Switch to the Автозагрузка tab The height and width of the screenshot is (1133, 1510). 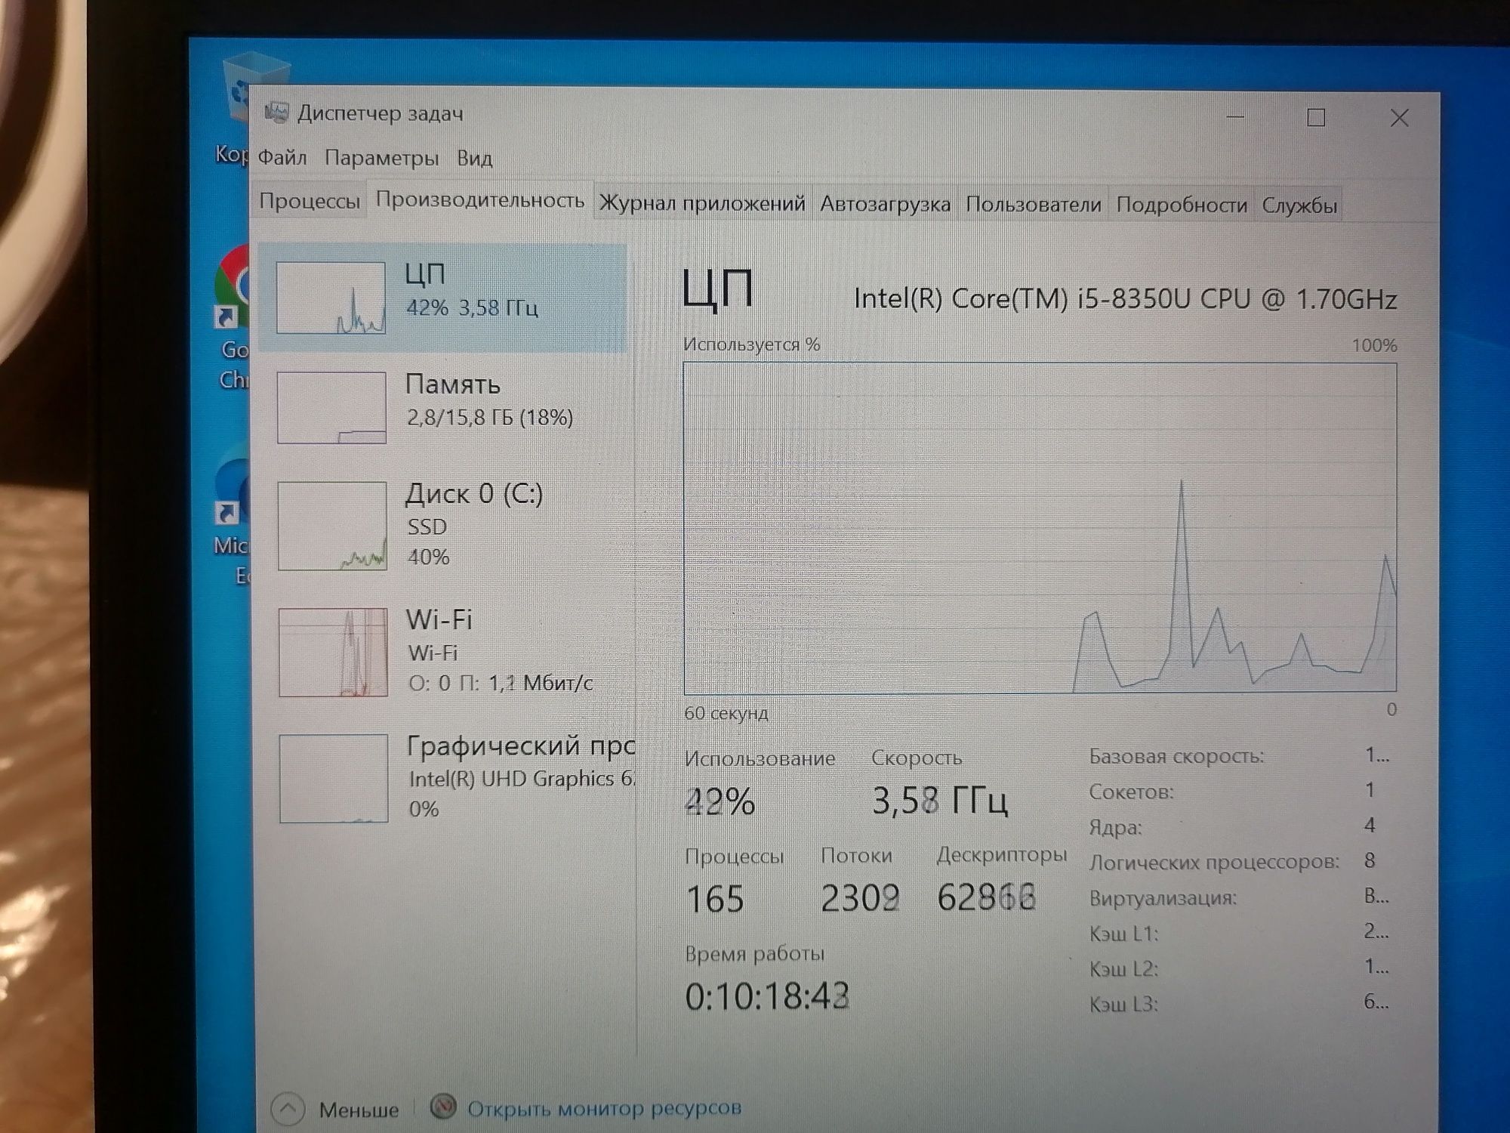pos(885,204)
